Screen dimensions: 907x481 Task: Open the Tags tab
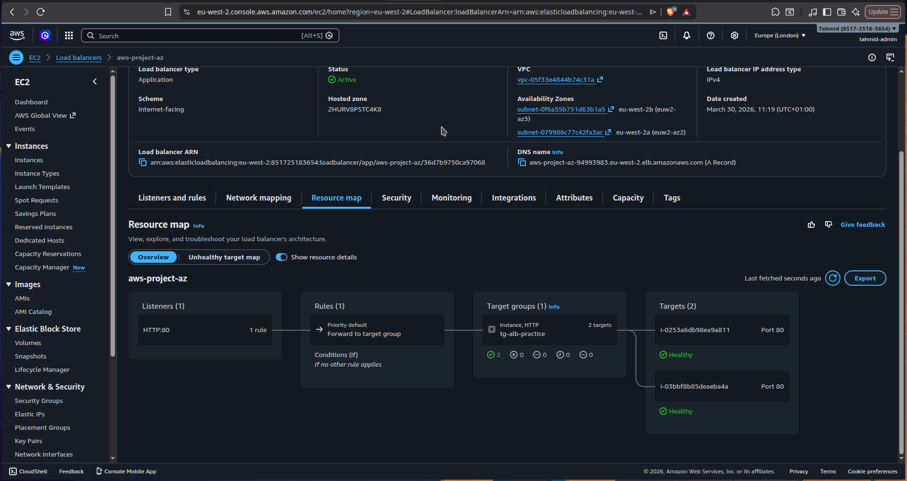pos(672,198)
